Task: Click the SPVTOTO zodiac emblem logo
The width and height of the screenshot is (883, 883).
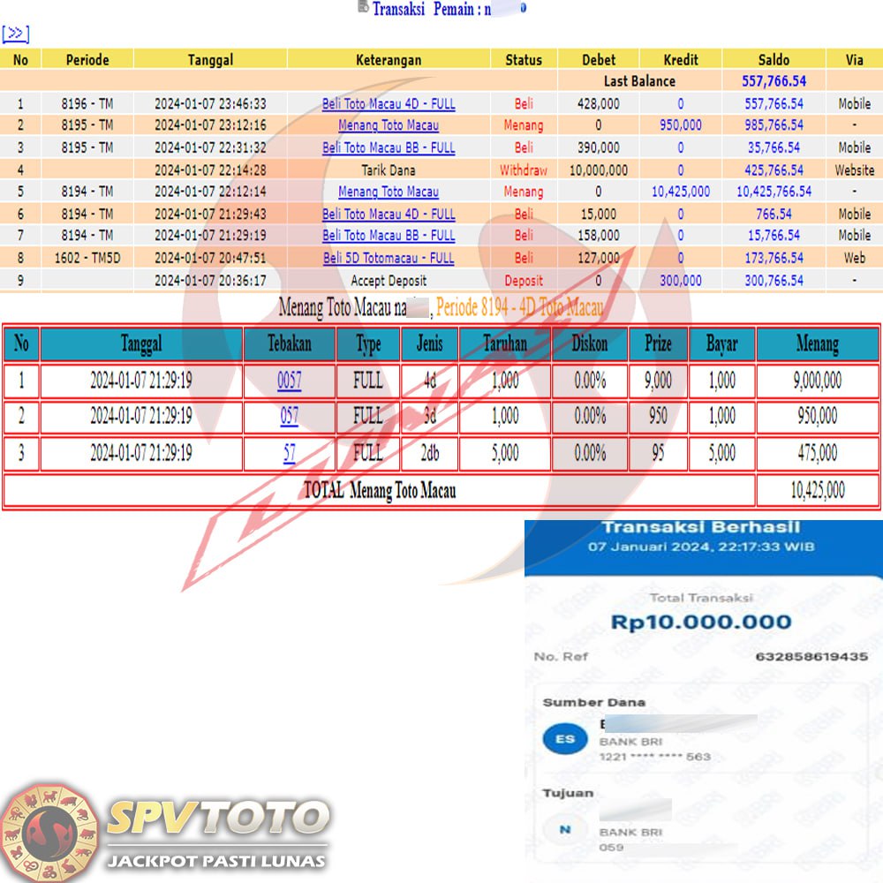Action: click(x=49, y=832)
